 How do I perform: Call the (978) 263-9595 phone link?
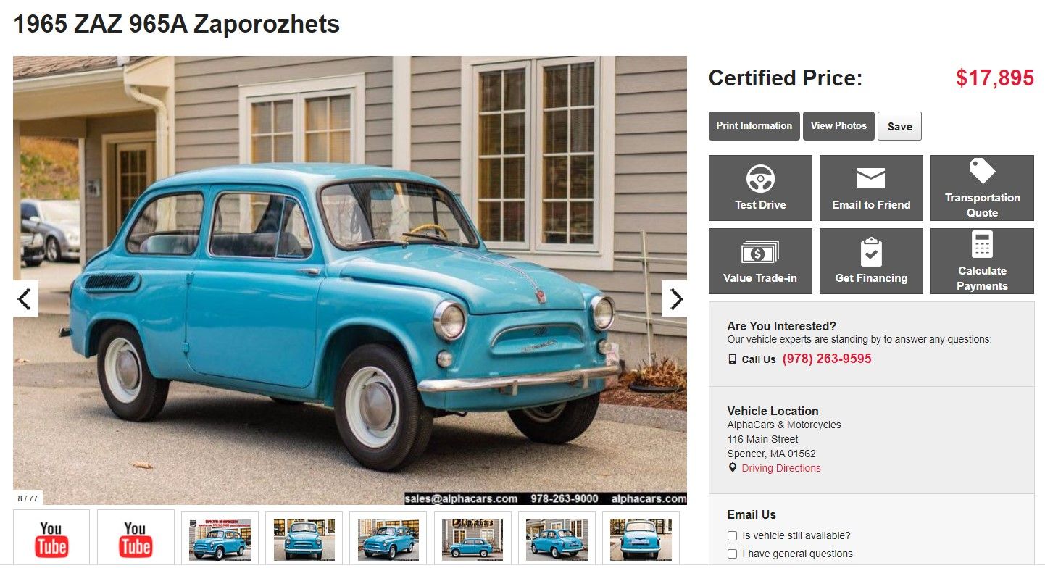(x=827, y=359)
